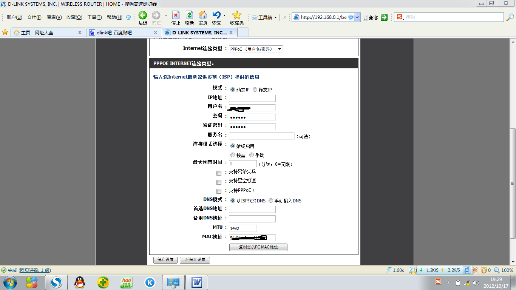Open the 帮助 menu
The image size is (516, 290).
(x=114, y=17)
